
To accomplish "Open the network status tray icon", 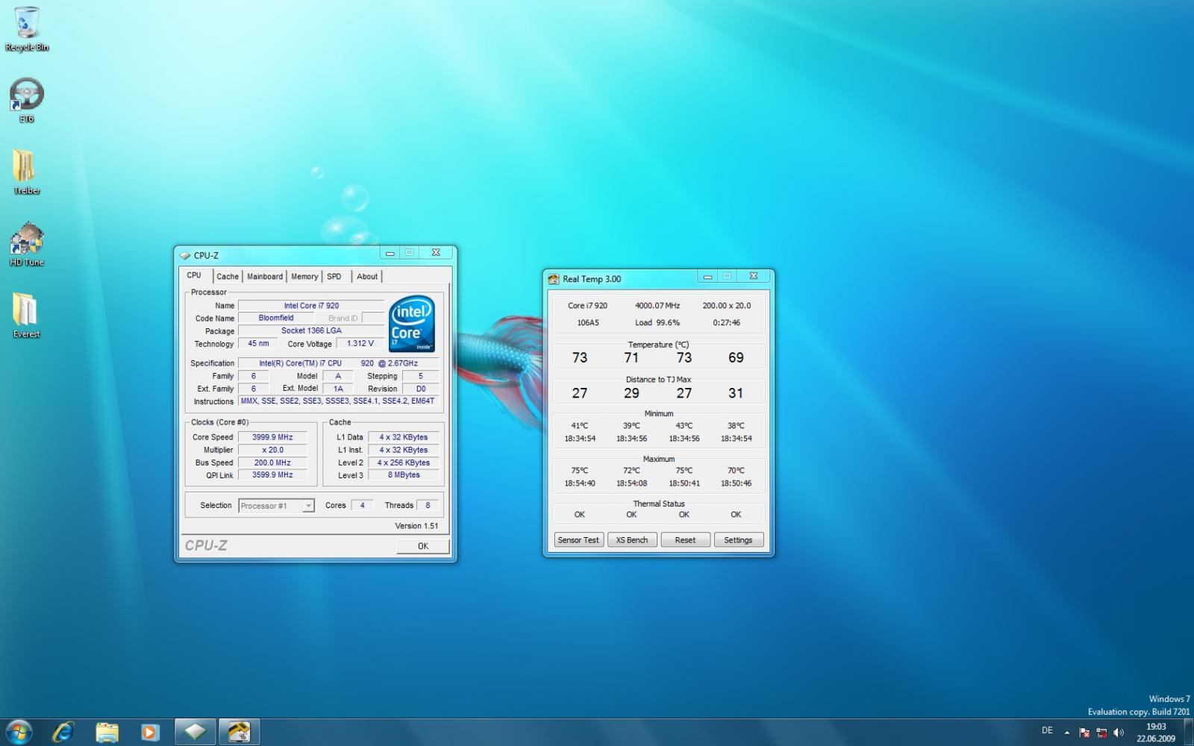I will click(1101, 733).
